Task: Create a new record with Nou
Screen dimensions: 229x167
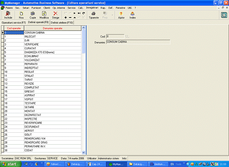Action: tap(21, 15)
